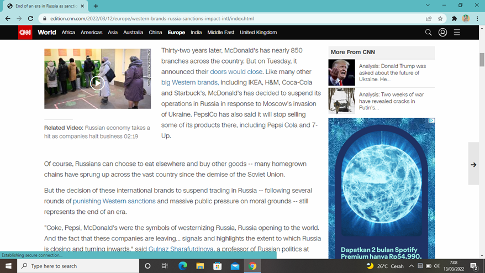Open the tab search dropdown arrow
Viewport: 485px width, 273px height.
tap(428, 5)
